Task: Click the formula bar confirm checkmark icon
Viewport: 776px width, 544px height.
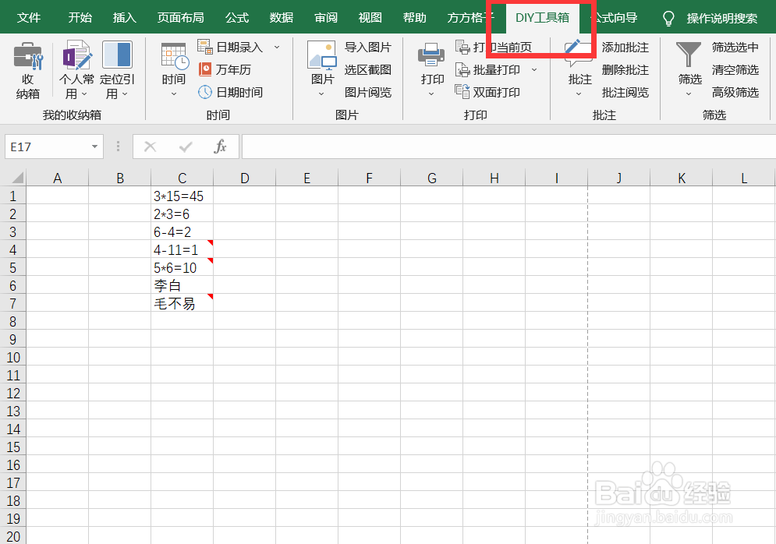Action: click(x=186, y=147)
